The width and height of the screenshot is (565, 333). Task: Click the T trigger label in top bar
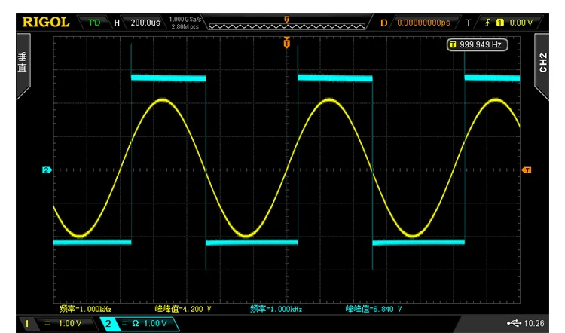[468, 23]
